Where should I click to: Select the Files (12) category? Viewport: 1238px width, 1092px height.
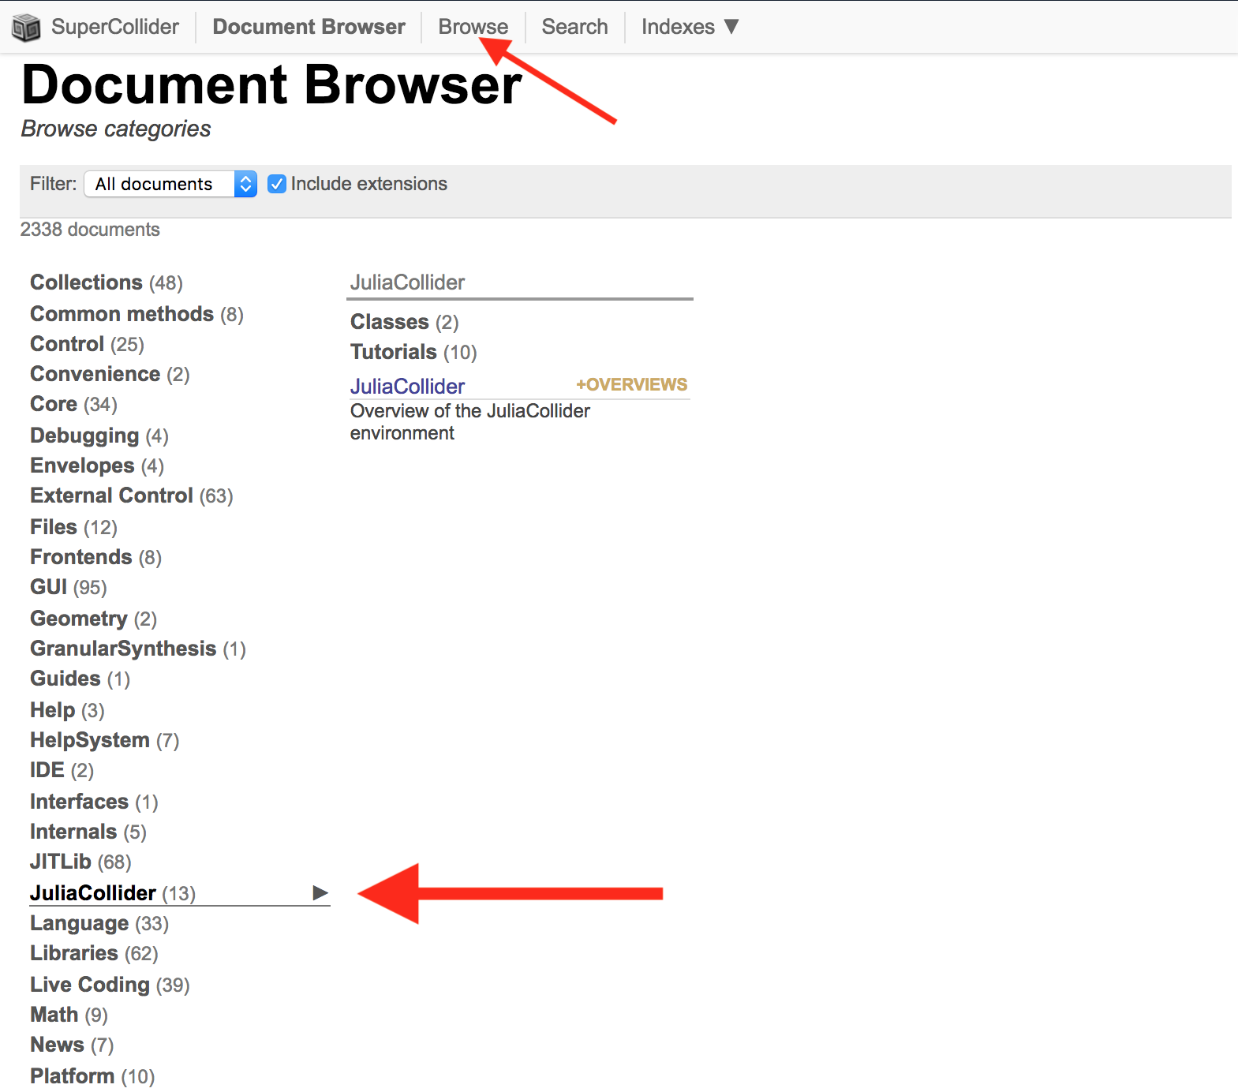[x=73, y=527]
